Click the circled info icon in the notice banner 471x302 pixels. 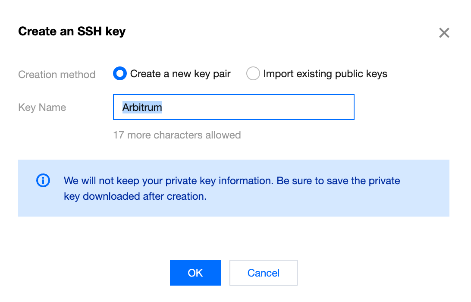tap(43, 180)
